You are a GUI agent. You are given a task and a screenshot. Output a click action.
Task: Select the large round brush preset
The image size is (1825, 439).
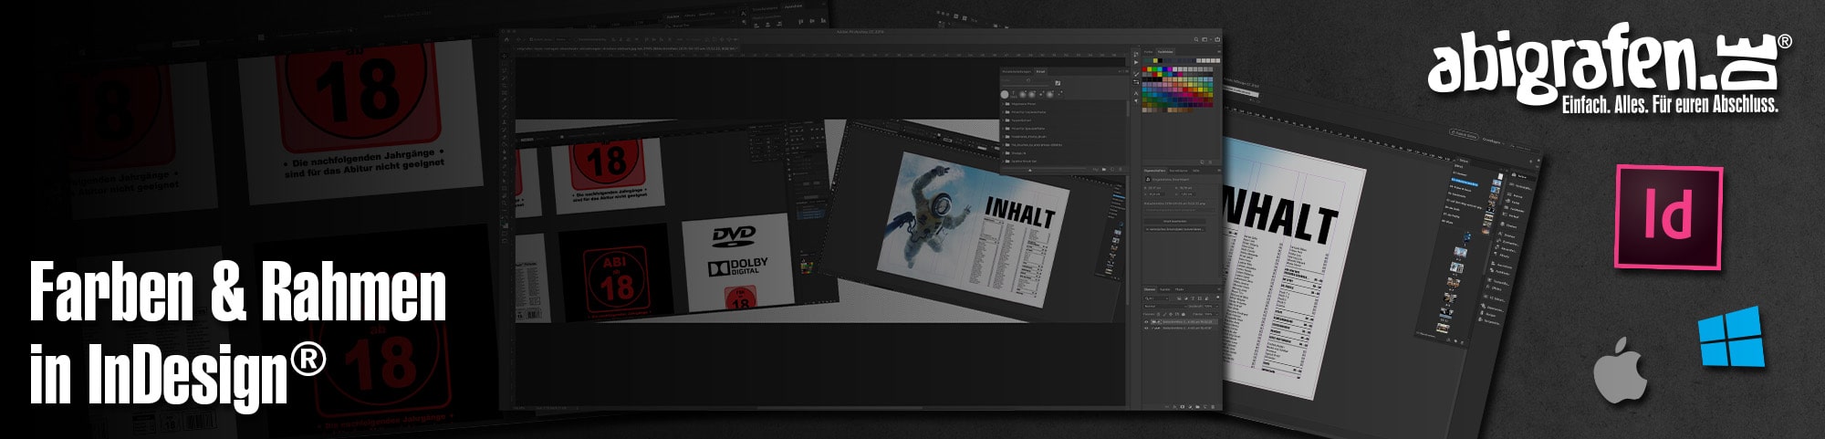click(x=1005, y=94)
